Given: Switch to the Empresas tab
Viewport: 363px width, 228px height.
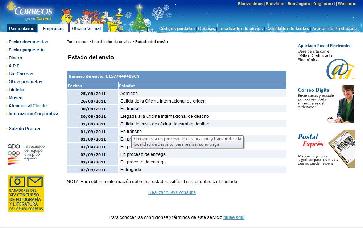Looking at the screenshot, I should coord(53,29).
